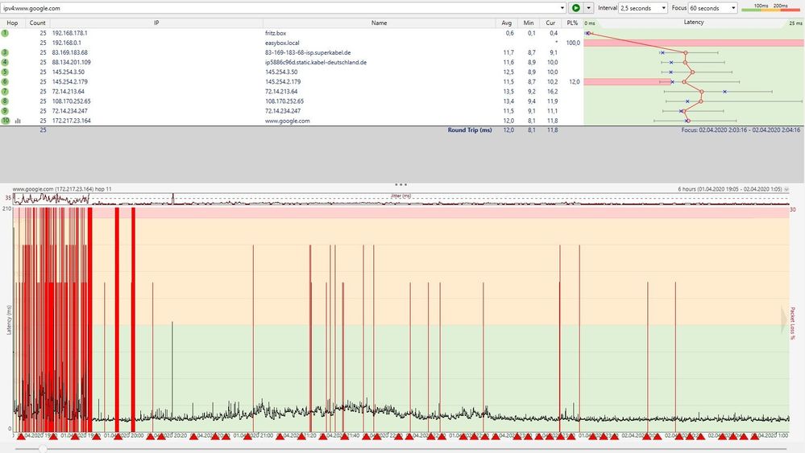Screen dimensions: 805x453
Task: Expand the target address history dropdown
Action: [562, 8]
